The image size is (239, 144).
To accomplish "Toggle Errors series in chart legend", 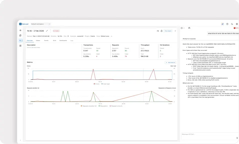I will (96, 84).
